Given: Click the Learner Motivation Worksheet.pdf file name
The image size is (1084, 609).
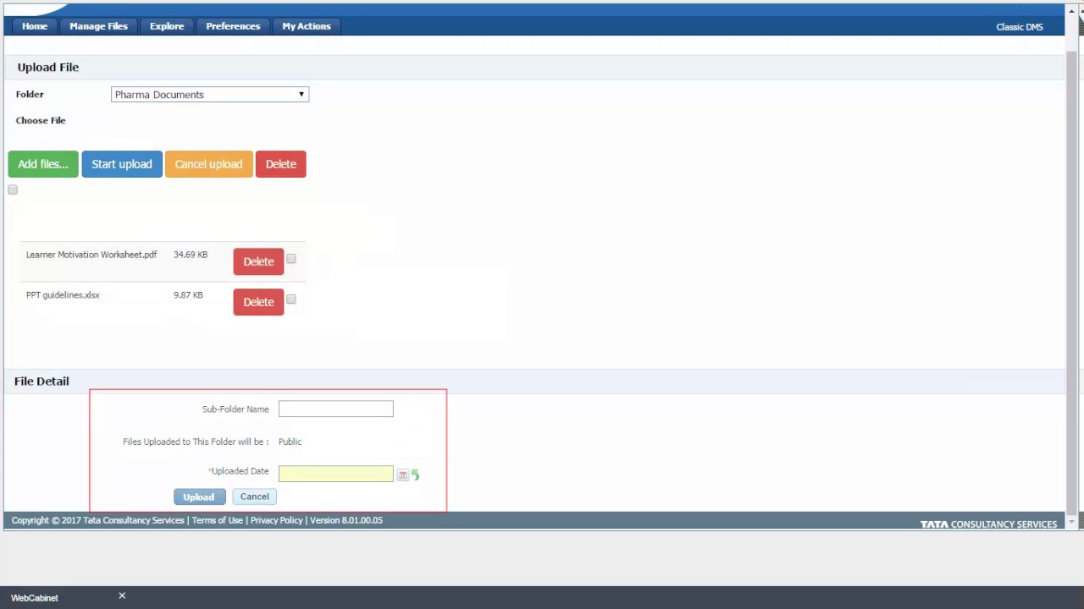Looking at the screenshot, I should 91,255.
